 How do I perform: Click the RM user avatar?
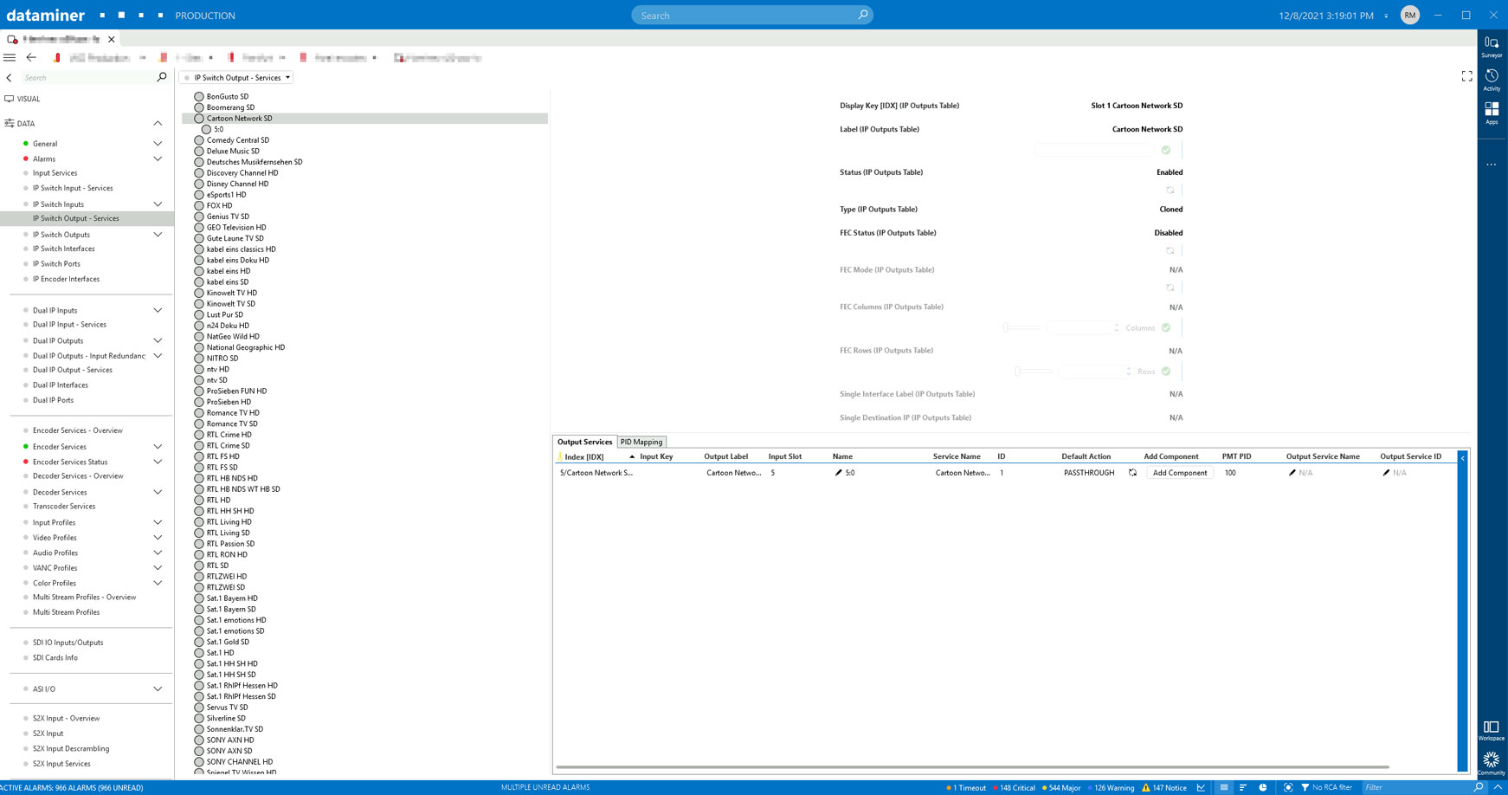[x=1410, y=16]
